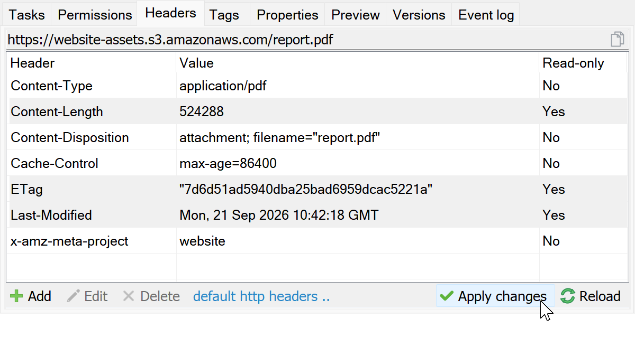Open the default http headers link

click(x=261, y=296)
